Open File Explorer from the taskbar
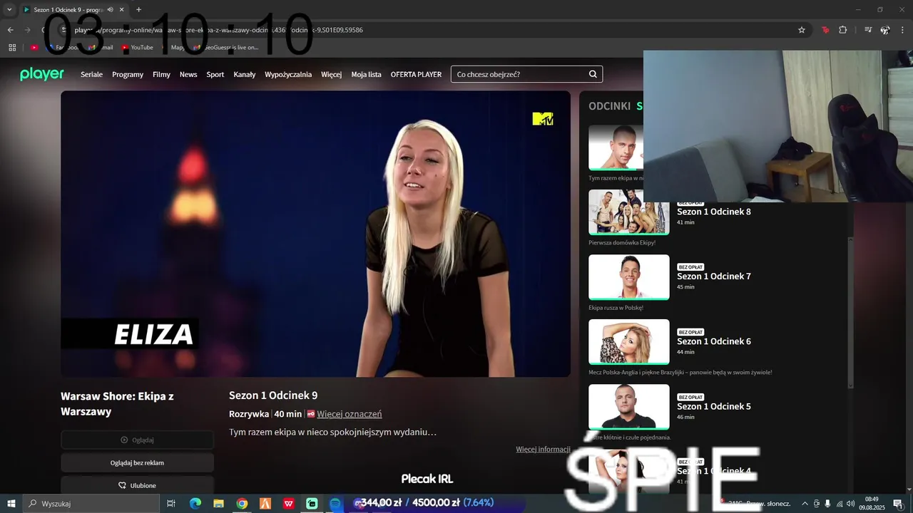The image size is (913, 513). click(218, 503)
